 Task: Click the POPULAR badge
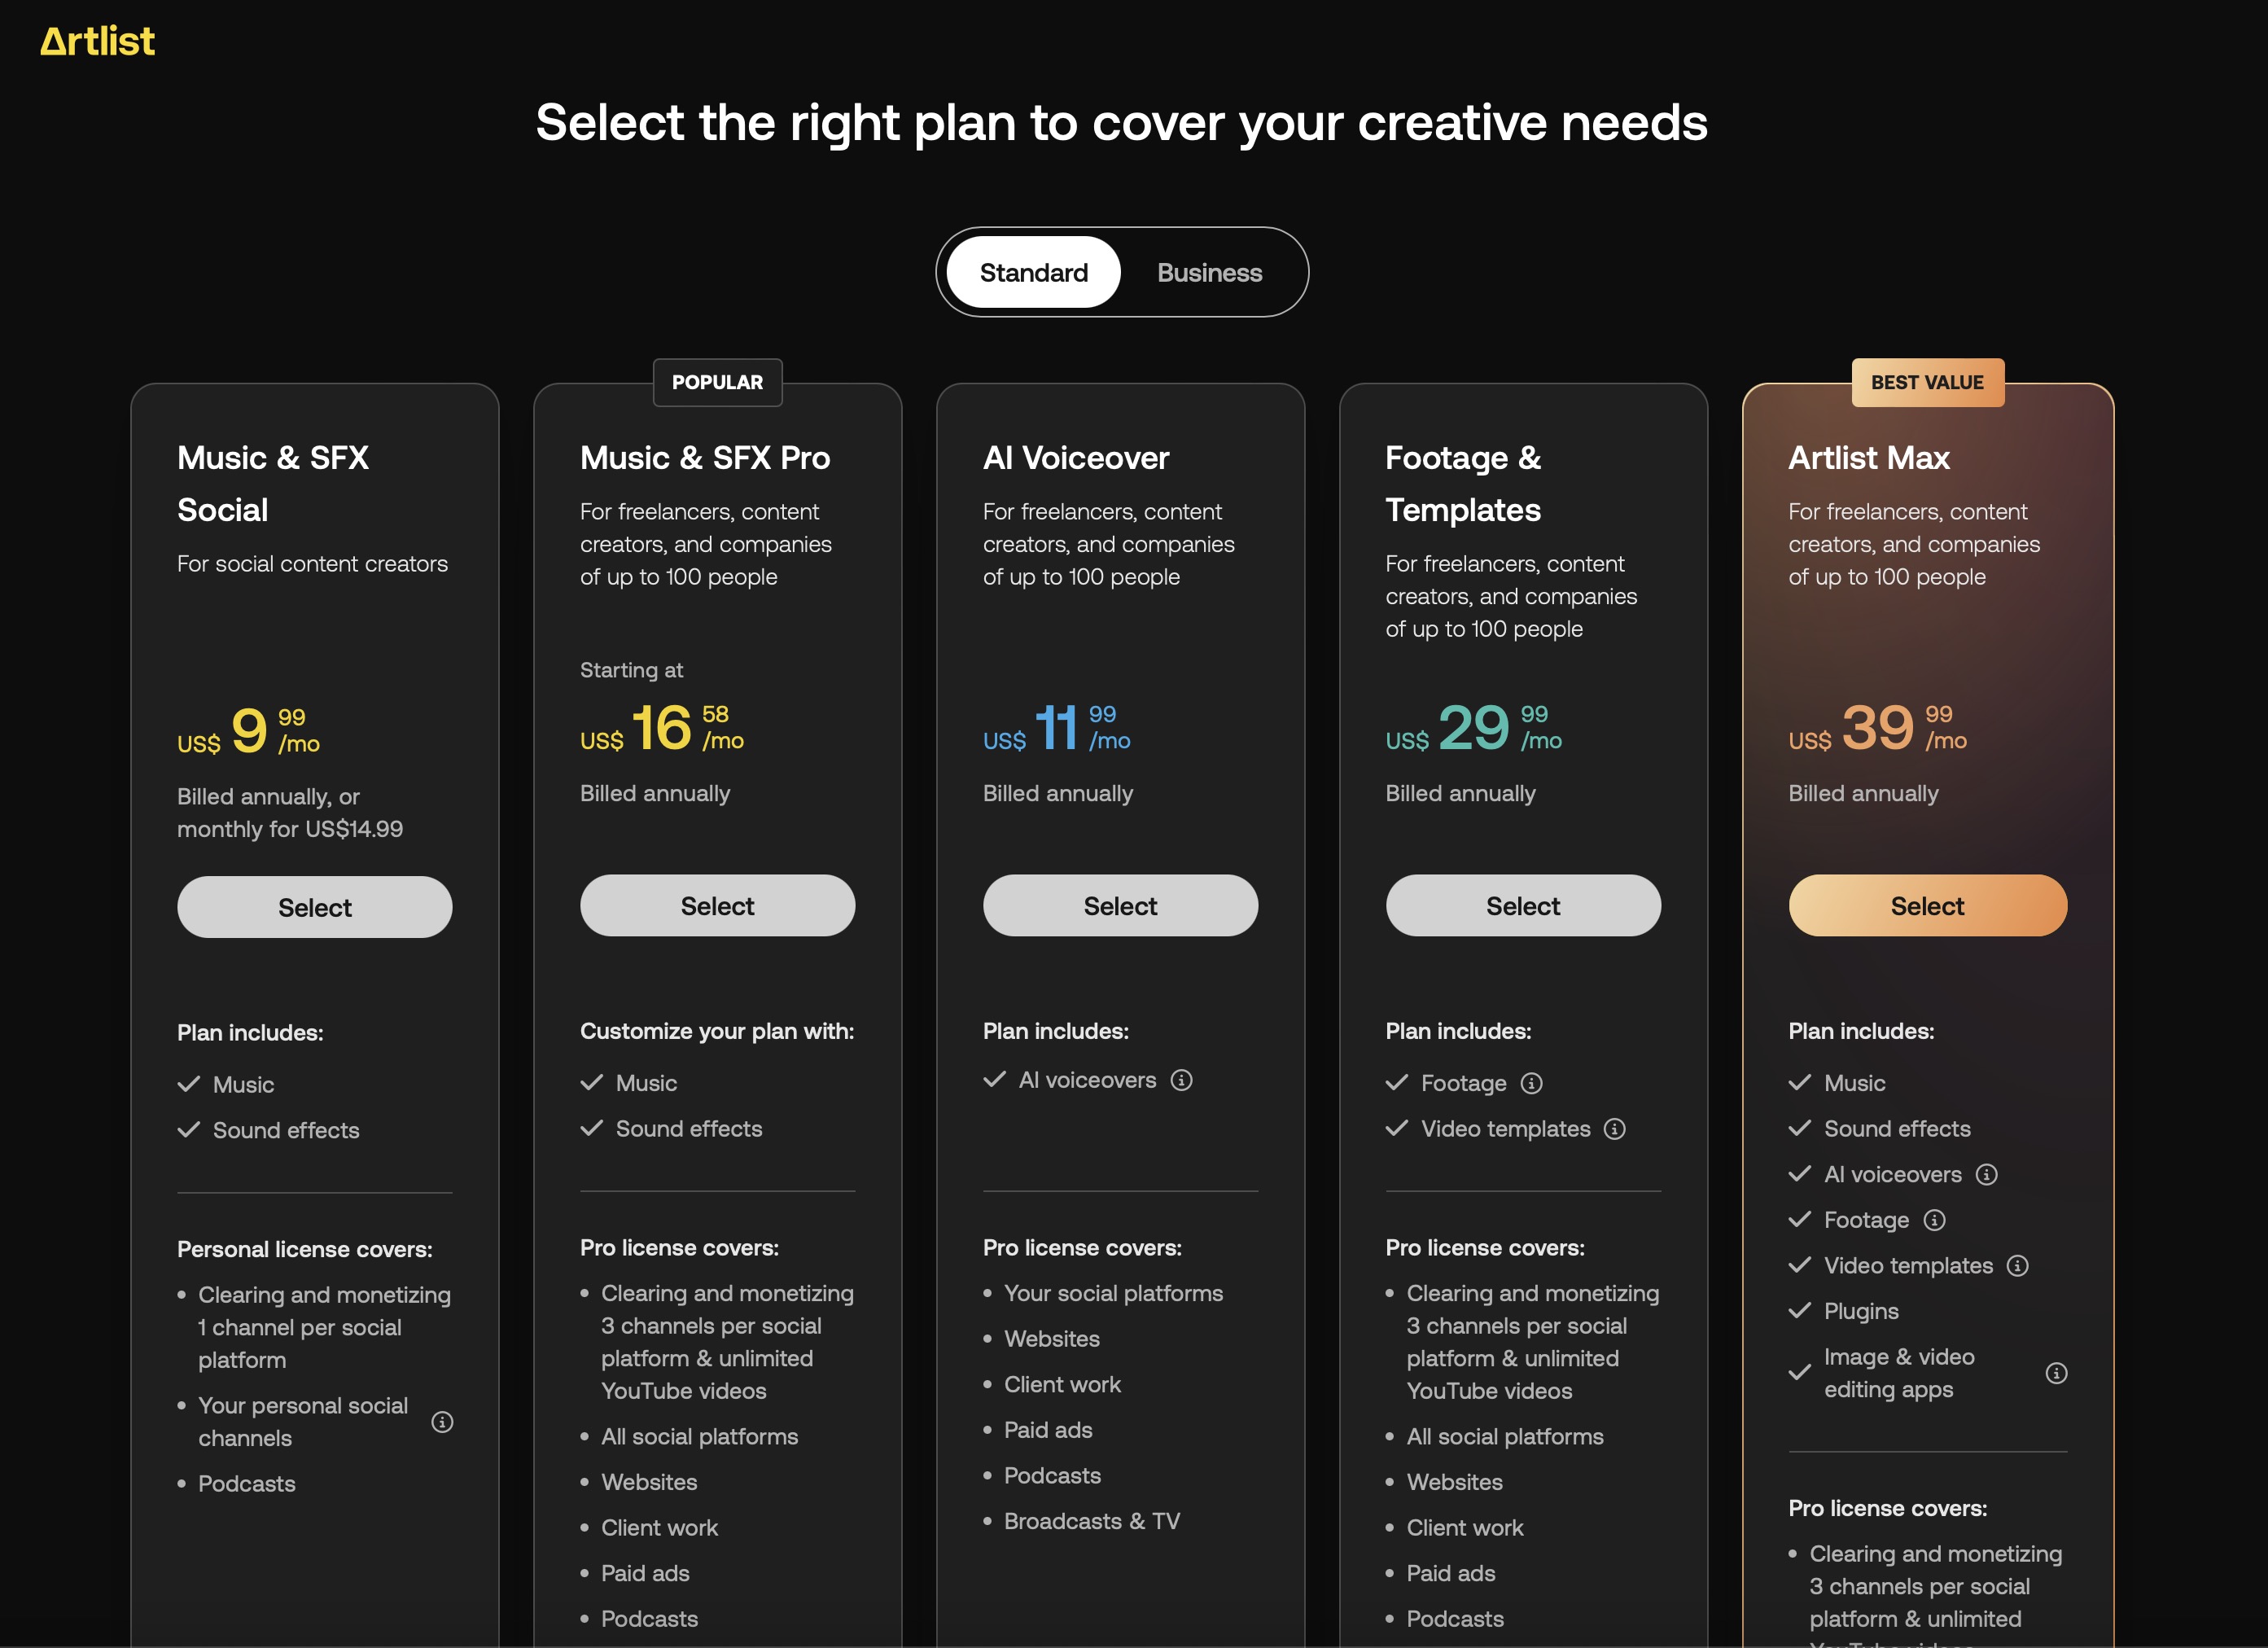pyautogui.click(x=717, y=382)
